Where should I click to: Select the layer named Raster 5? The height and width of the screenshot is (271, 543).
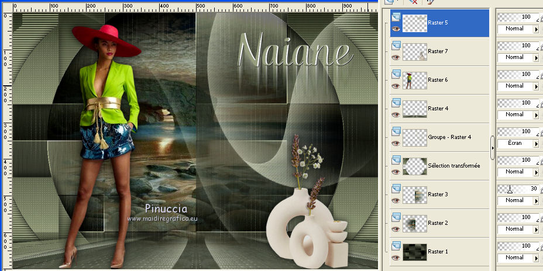click(438, 22)
